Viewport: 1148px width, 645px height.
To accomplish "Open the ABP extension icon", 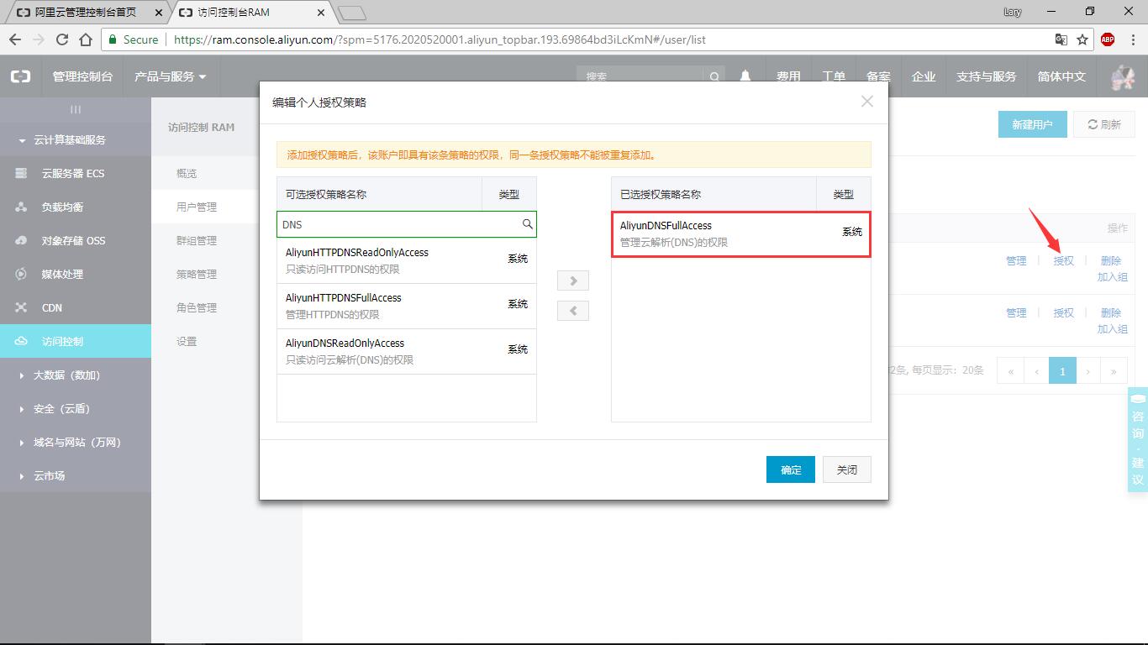I will (1108, 39).
